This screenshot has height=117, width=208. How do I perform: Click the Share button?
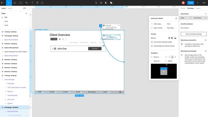pos(191,3)
